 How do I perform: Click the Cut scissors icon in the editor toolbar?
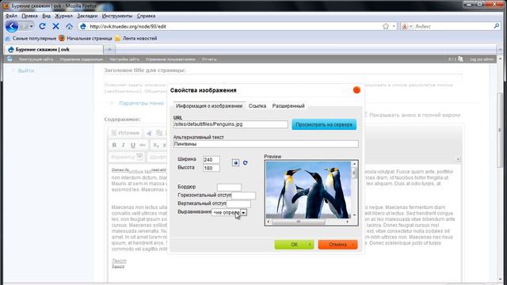(149, 133)
